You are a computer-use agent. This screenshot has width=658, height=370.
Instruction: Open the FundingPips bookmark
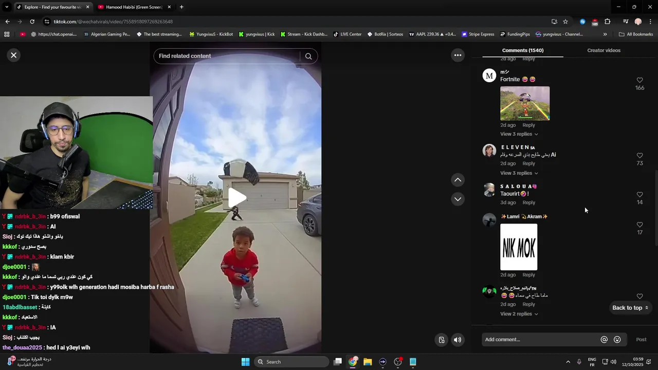coord(515,34)
